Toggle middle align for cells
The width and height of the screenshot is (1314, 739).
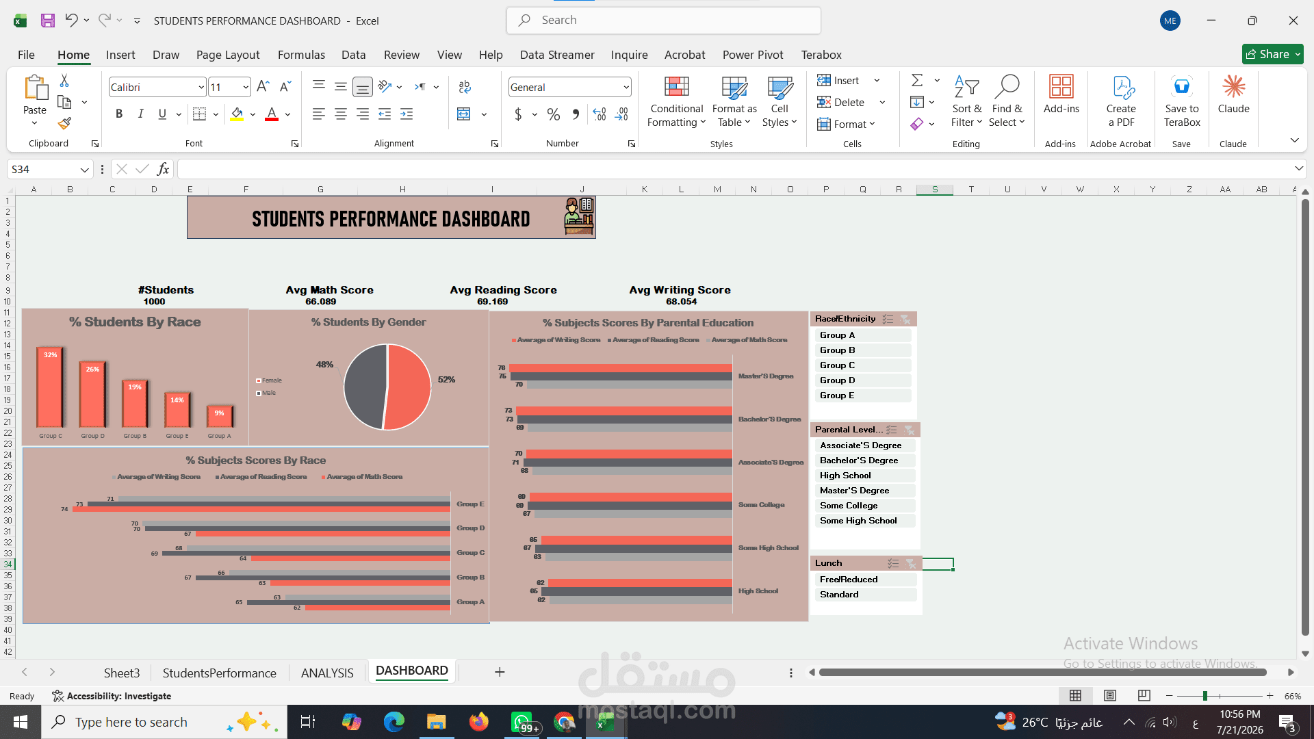[x=340, y=87]
